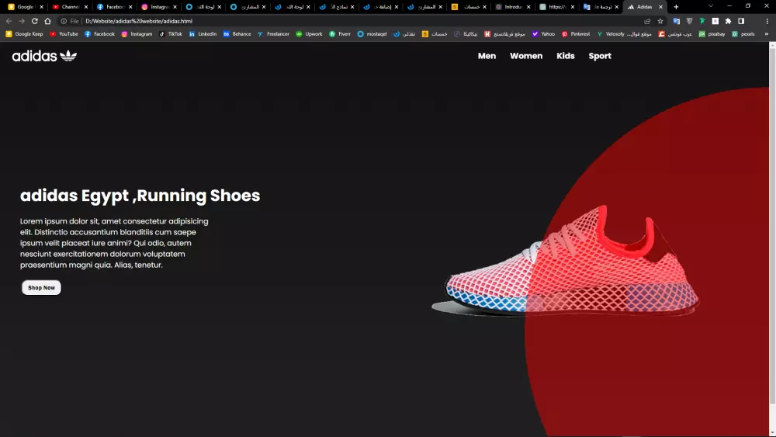Reload the page with the refresh icon
The image size is (776, 437).
[35, 21]
